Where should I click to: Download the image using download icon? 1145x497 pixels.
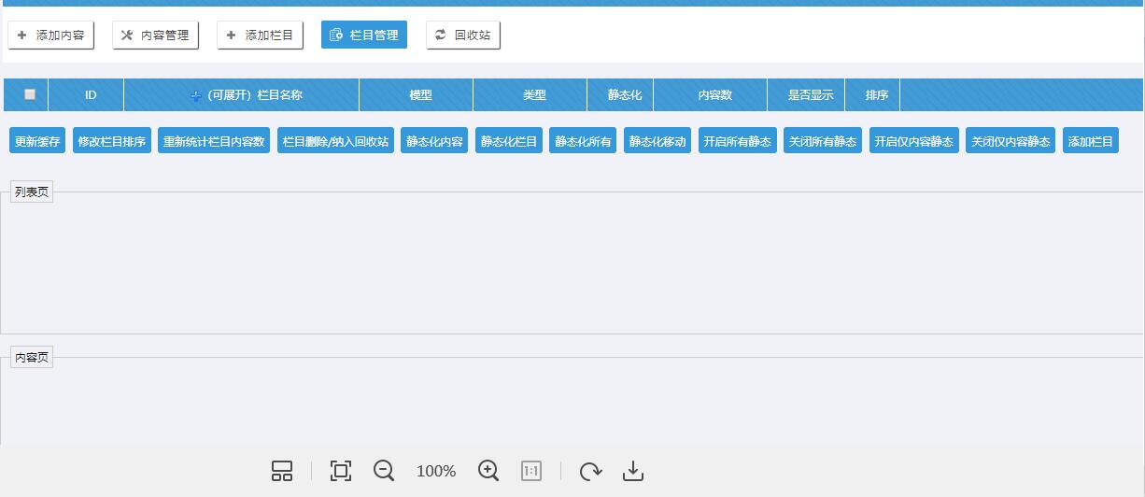tap(633, 471)
